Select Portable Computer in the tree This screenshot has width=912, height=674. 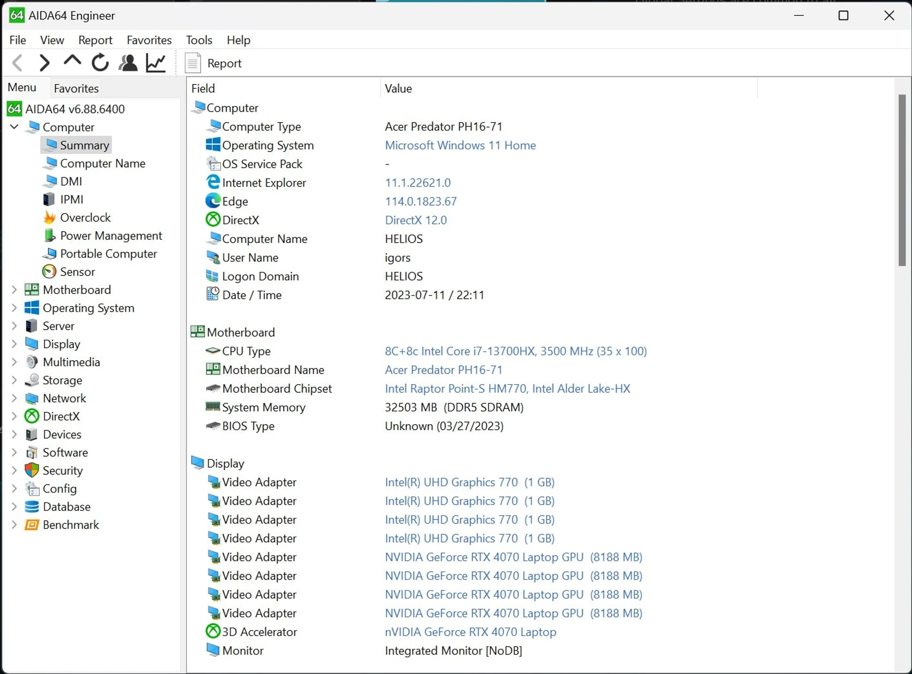(108, 254)
